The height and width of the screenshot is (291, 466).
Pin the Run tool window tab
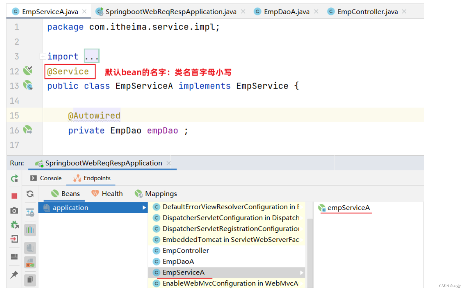[x=14, y=274]
